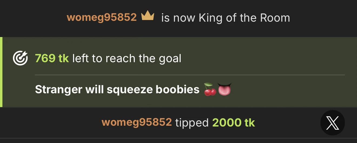The width and height of the screenshot is (357, 143).
Task: Click the 2000 tk tip amount
Action: [233, 122]
